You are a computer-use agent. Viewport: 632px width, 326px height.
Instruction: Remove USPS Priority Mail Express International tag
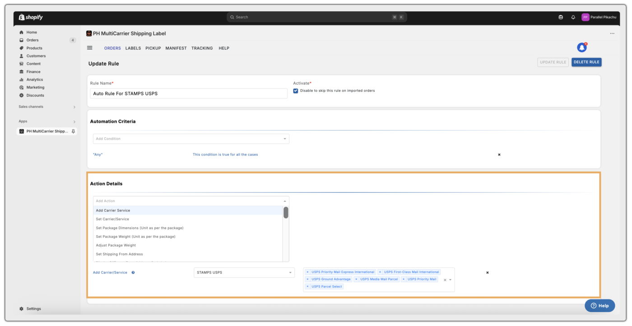pos(307,272)
